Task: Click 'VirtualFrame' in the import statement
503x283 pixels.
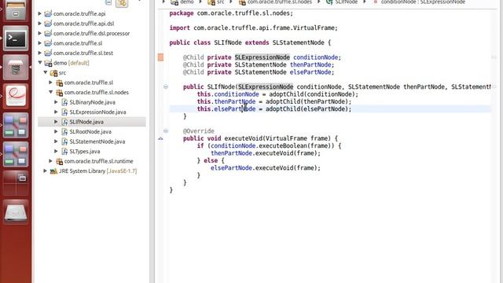Action: coord(314,28)
